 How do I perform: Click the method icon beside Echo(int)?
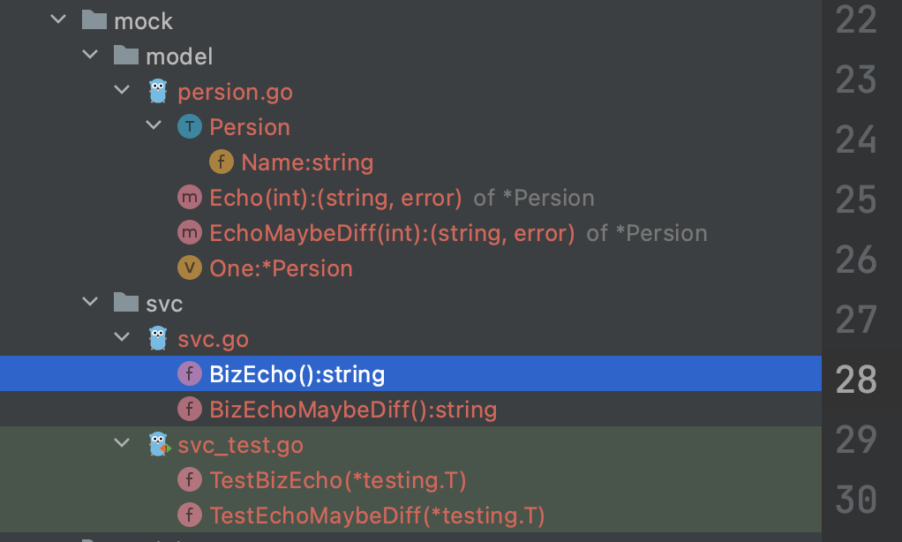pyautogui.click(x=189, y=198)
